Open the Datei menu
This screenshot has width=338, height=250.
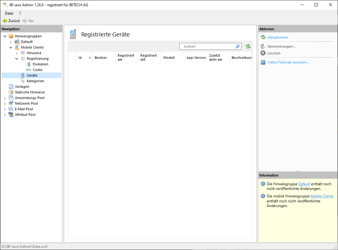pyautogui.click(x=9, y=13)
